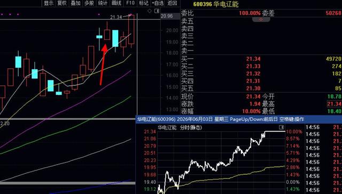
Task: Click the latest limit-up candlestick on K-line chart
Action: tap(131, 29)
